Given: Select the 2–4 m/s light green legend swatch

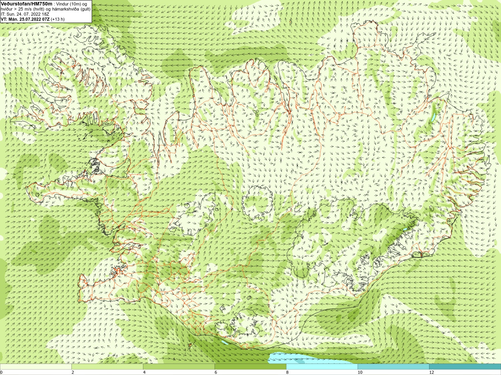Looking at the screenshot, I should tap(107, 366).
